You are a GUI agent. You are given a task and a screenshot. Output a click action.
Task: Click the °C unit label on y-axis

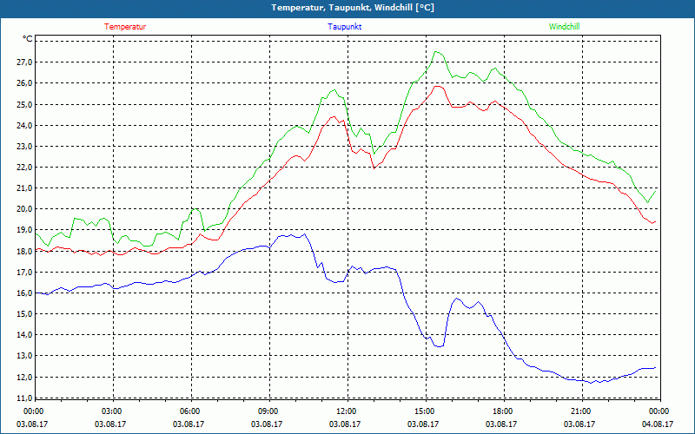click(x=28, y=39)
